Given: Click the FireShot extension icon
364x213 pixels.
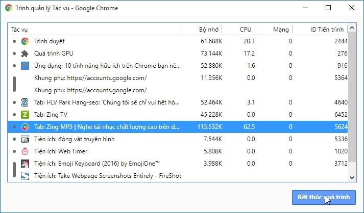Looking at the screenshot, I should pyautogui.click(x=25, y=176).
